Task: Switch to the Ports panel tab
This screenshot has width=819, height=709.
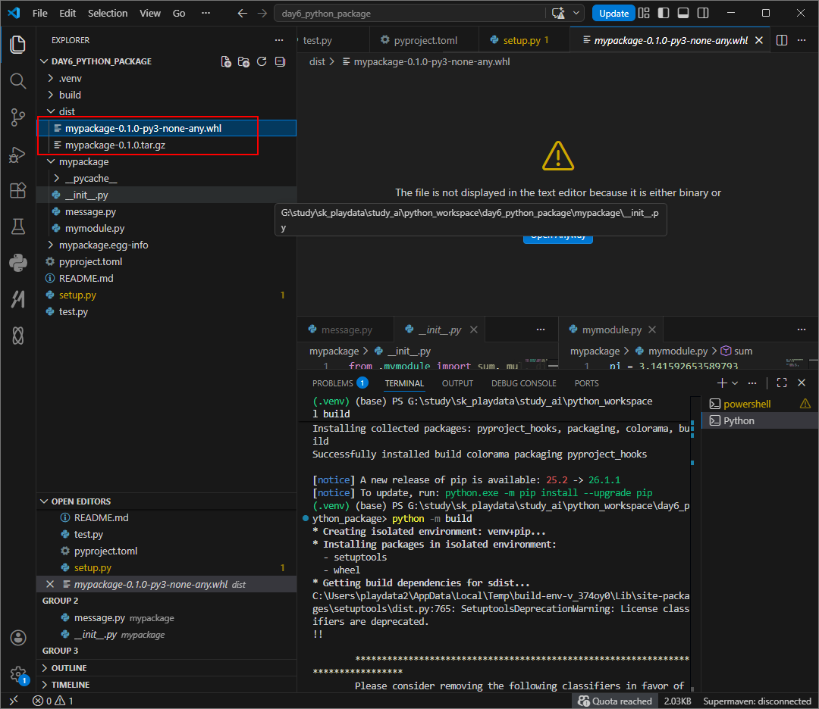Action: 586,383
